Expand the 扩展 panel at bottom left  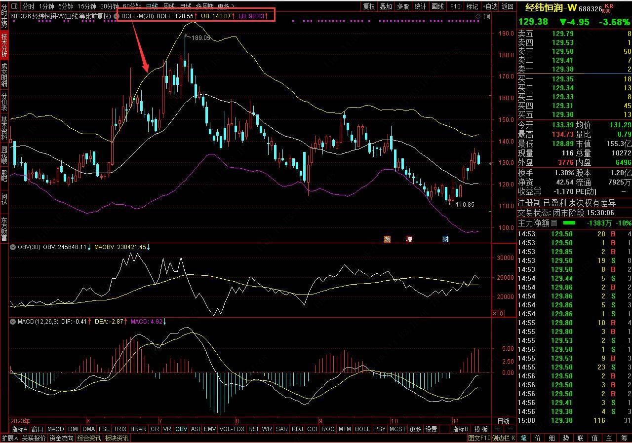(9, 438)
